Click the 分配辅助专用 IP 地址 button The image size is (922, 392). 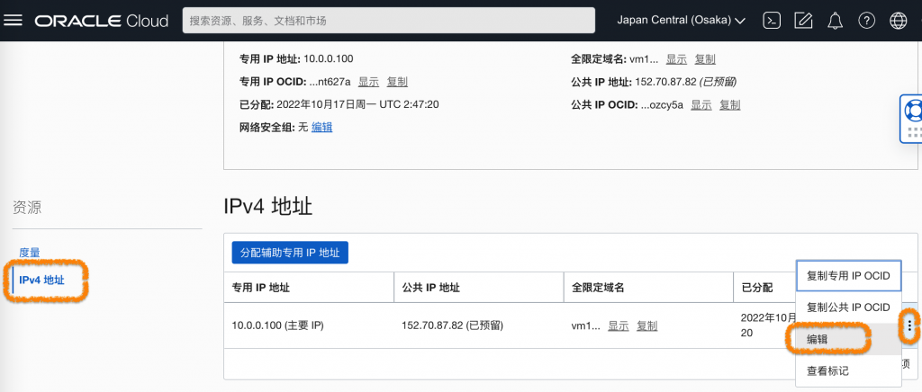pos(290,253)
